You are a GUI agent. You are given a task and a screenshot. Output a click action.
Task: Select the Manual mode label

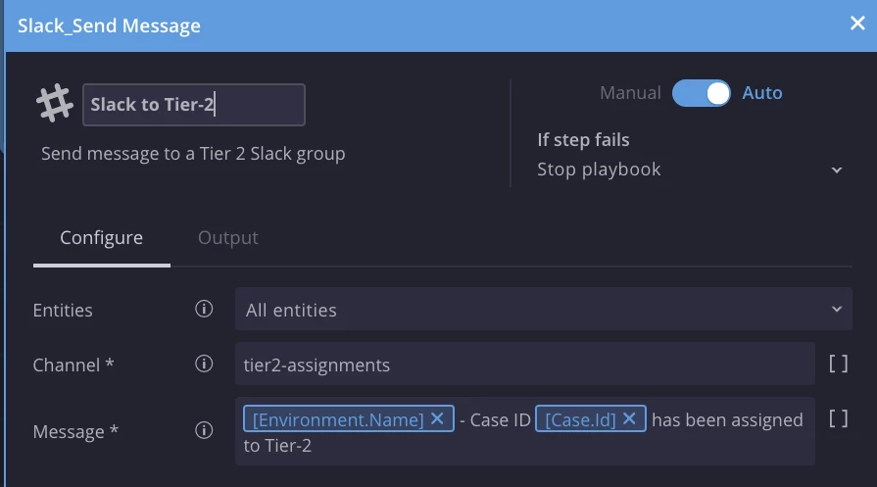point(630,93)
